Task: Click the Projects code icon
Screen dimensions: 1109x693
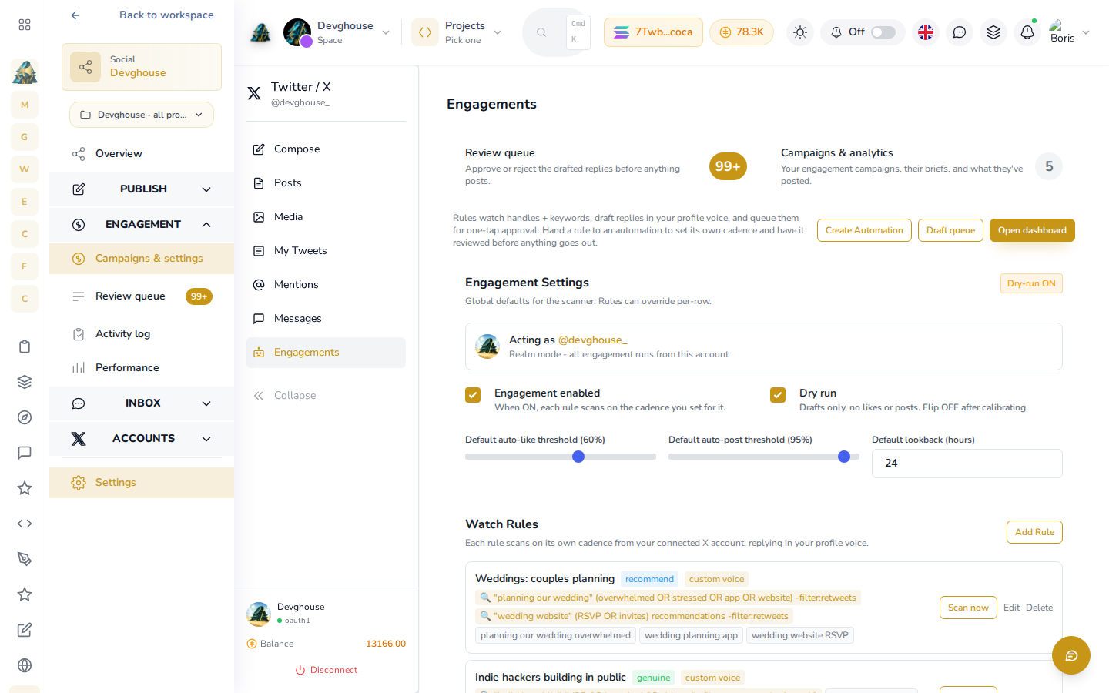Action: tap(425, 32)
